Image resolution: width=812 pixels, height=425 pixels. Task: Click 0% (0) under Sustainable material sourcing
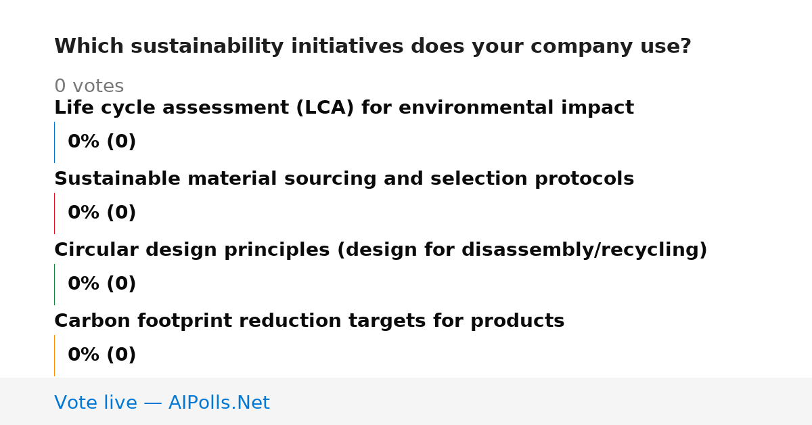[x=101, y=213]
